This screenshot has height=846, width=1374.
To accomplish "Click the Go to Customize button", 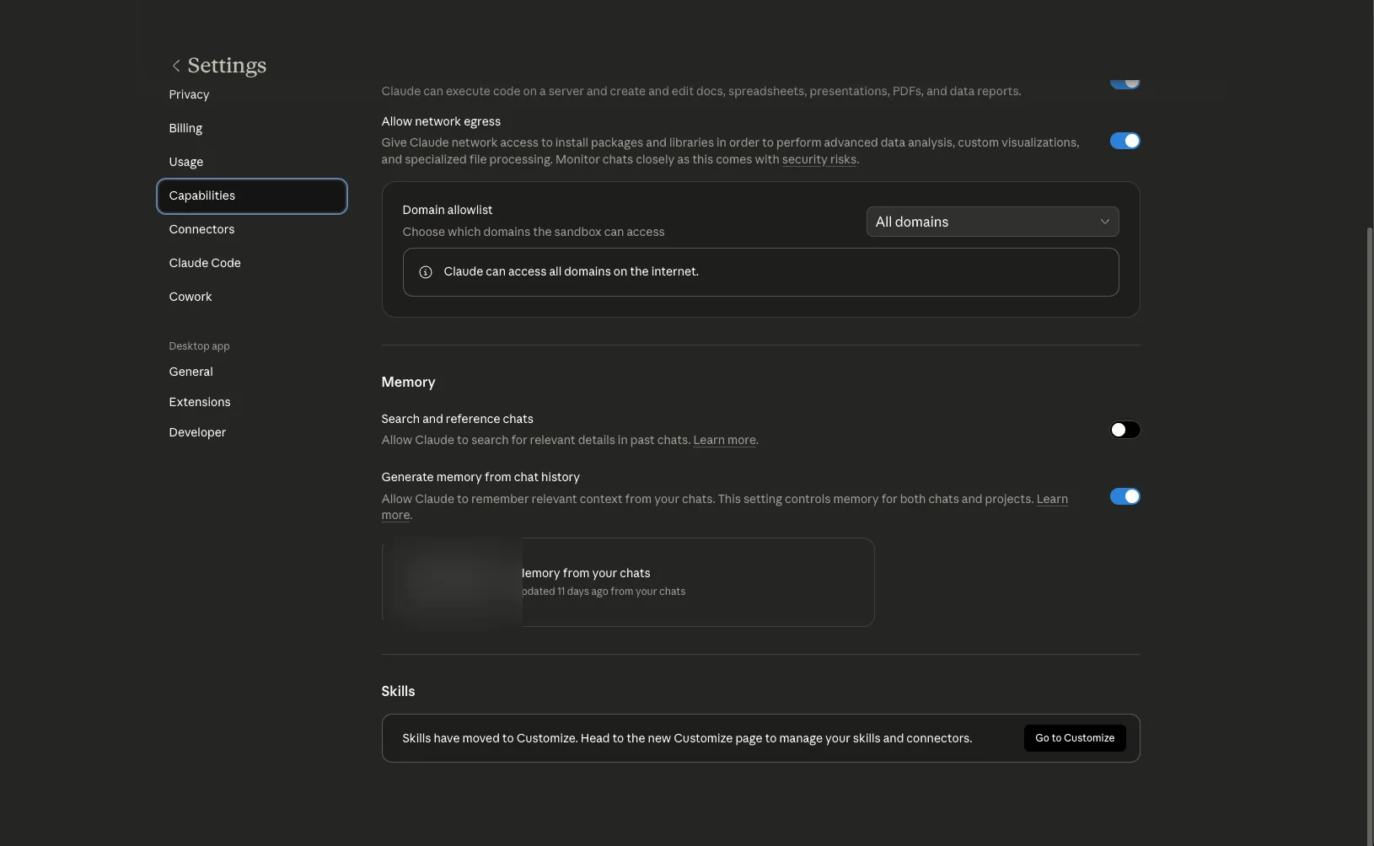I will [x=1075, y=738].
